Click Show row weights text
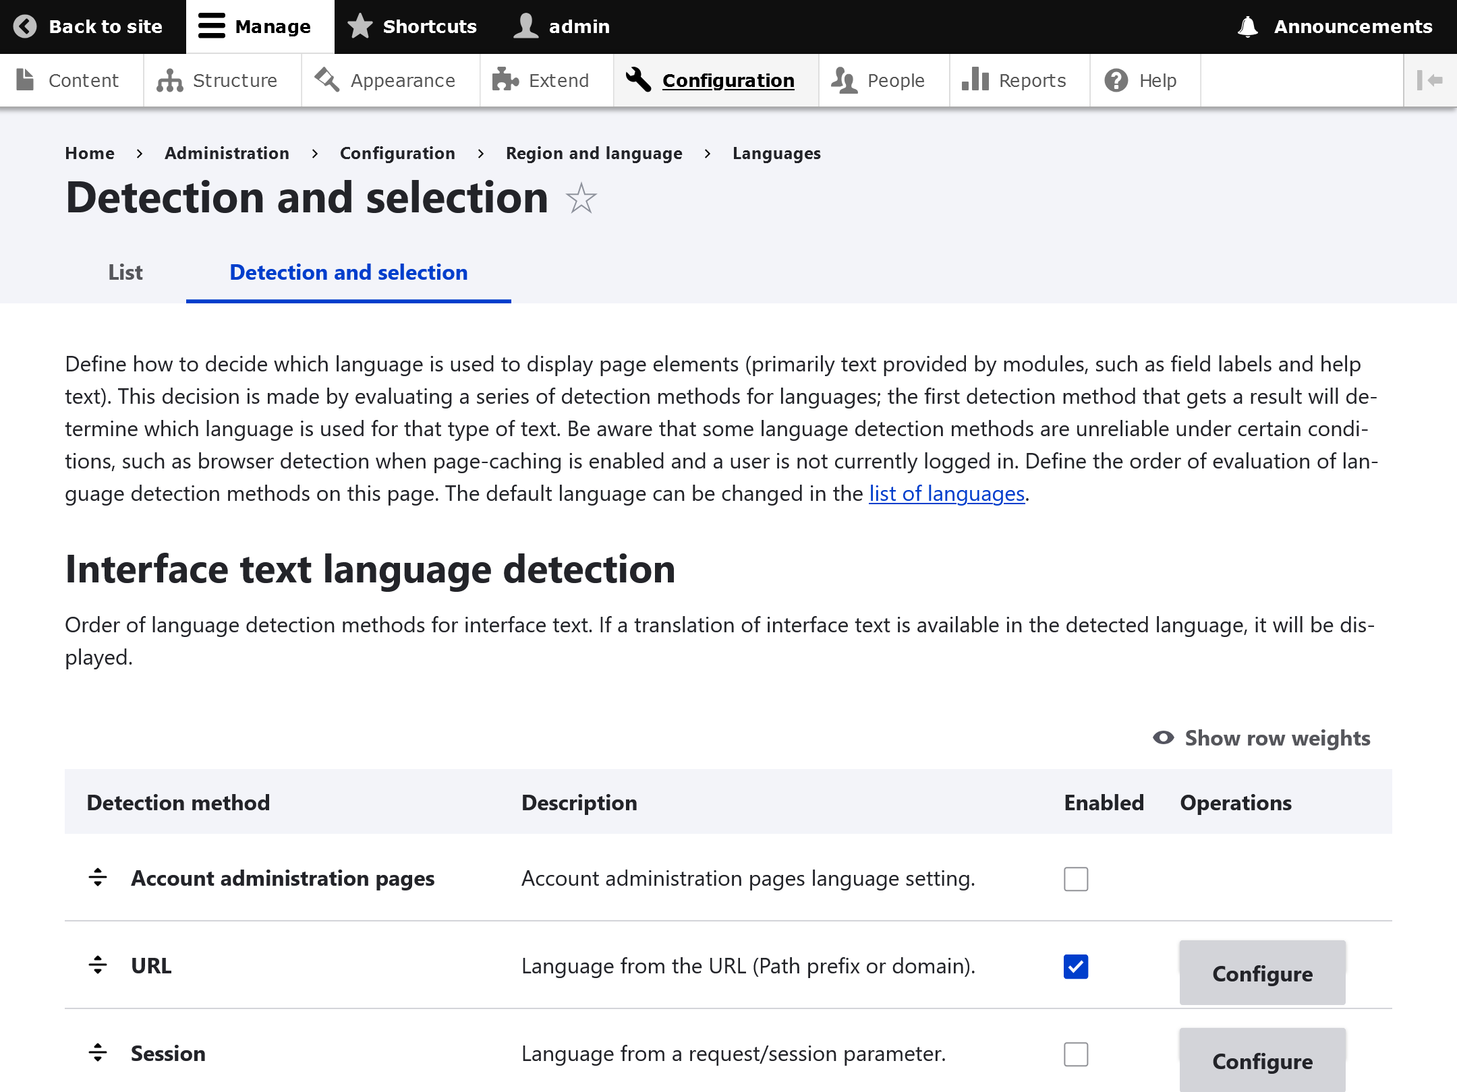The image size is (1457, 1092). 1278,738
